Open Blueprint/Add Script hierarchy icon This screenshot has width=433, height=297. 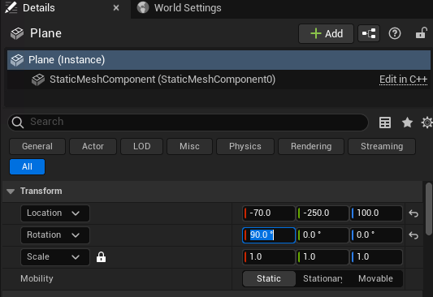coord(369,33)
